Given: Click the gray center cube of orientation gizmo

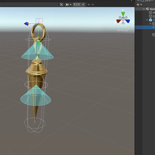Looking at the screenshot, I should (123, 19).
